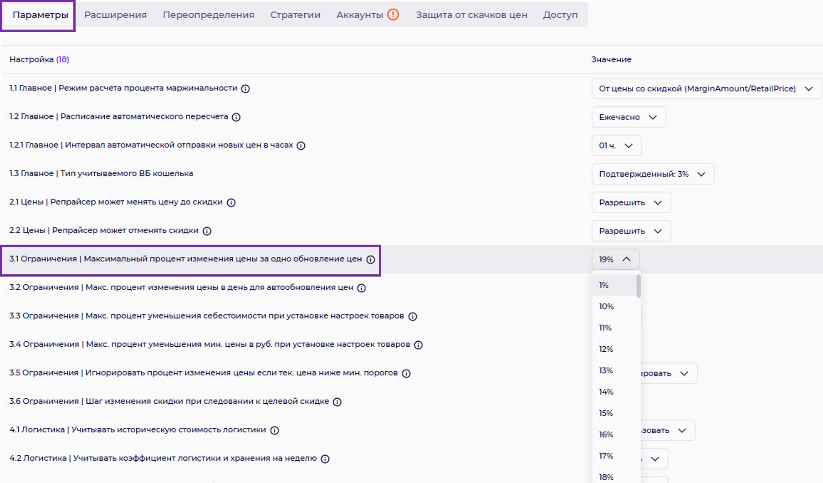Click info icon for 3.6 discount change step

pos(337,402)
